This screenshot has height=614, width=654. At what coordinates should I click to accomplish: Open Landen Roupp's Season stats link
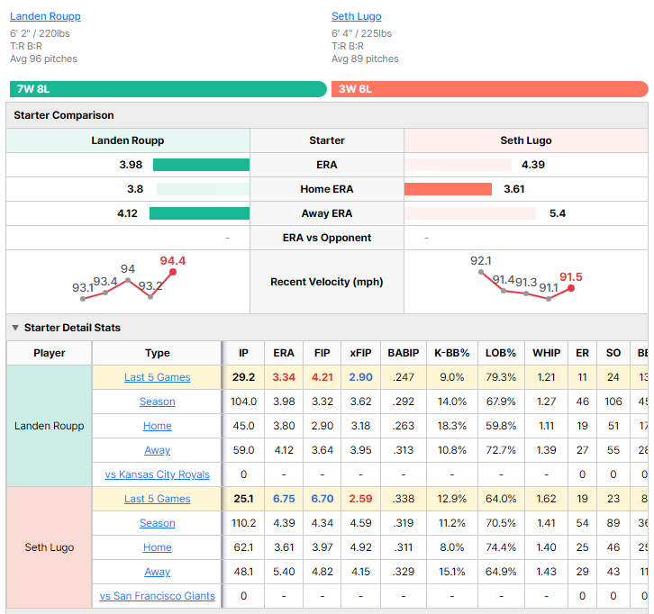pyautogui.click(x=158, y=402)
